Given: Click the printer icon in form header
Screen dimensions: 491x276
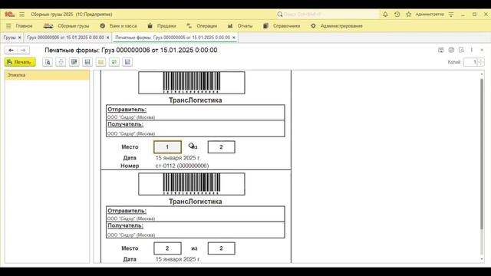Looking at the screenshot, I should [451, 50].
